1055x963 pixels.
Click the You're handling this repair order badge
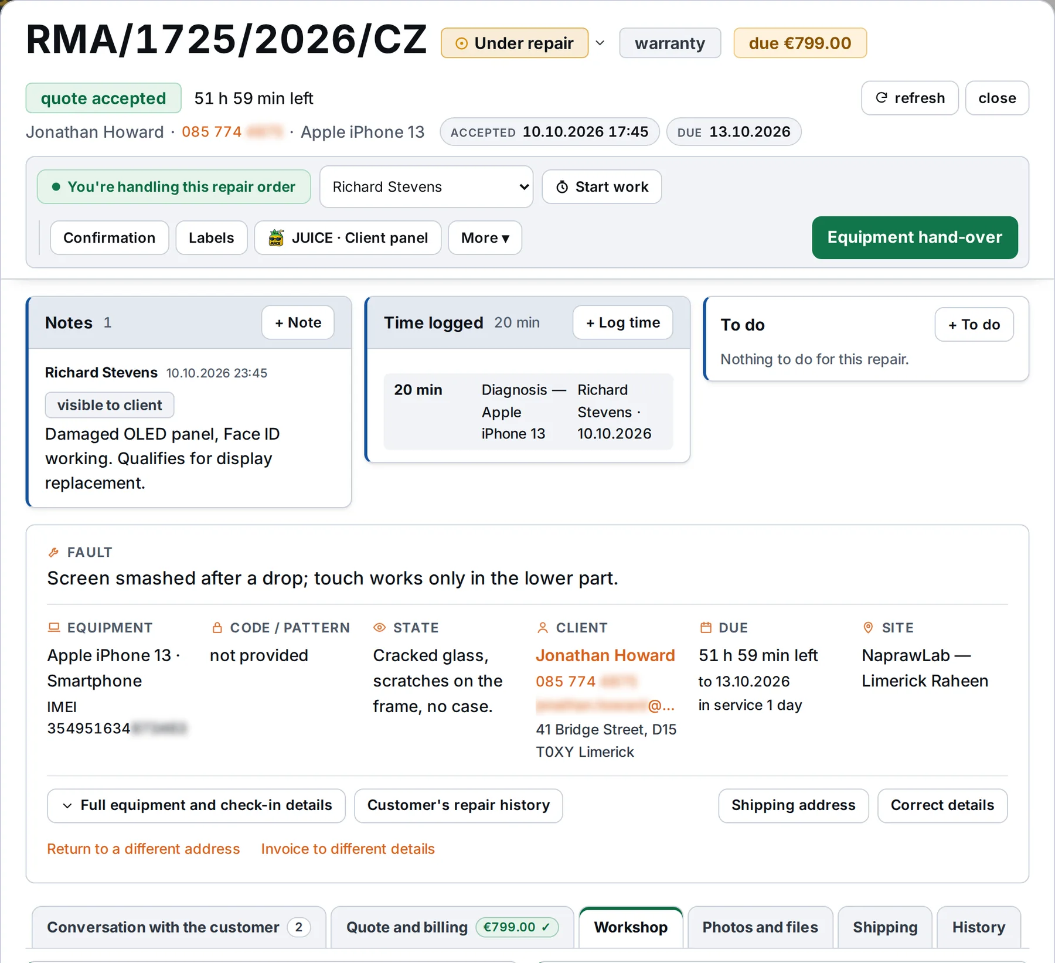[174, 186]
